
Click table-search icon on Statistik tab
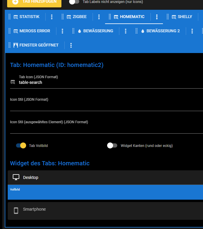pyautogui.click(x=16, y=17)
